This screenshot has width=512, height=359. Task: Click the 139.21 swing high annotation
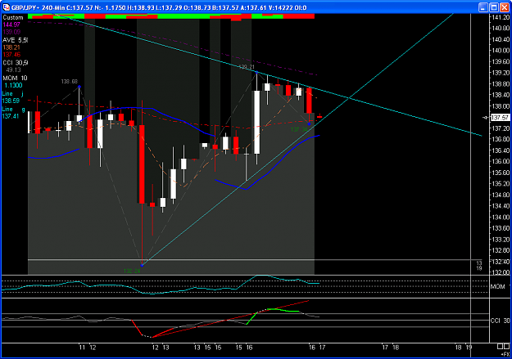point(247,67)
